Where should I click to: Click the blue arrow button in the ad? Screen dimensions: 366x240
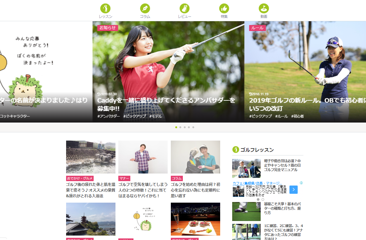tap(293, 190)
